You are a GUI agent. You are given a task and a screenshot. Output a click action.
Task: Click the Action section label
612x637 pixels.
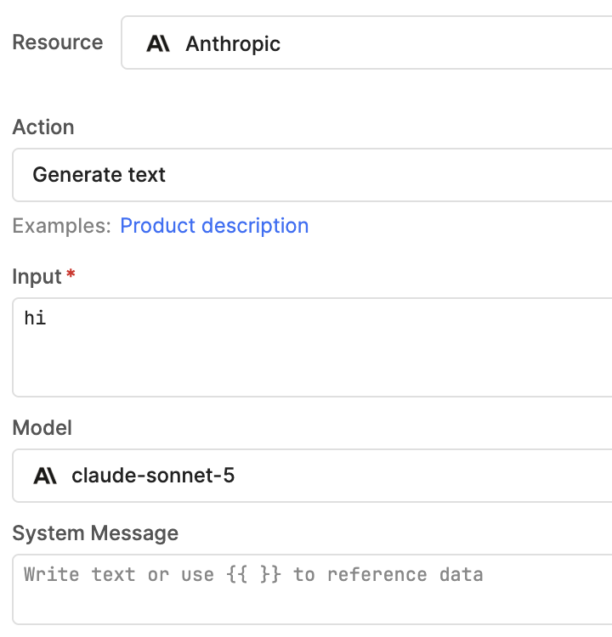point(43,127)
